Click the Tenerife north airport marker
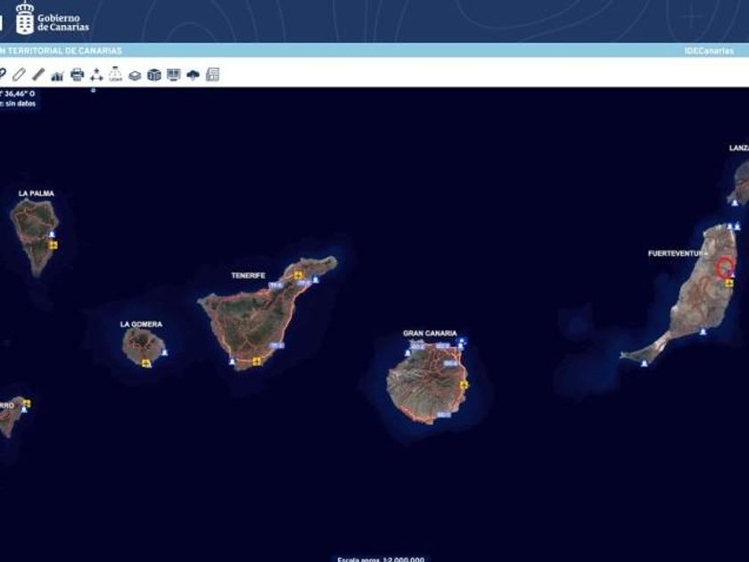This screenshot has width=749, height=562. pyautogui.click(x=299, y=276)
